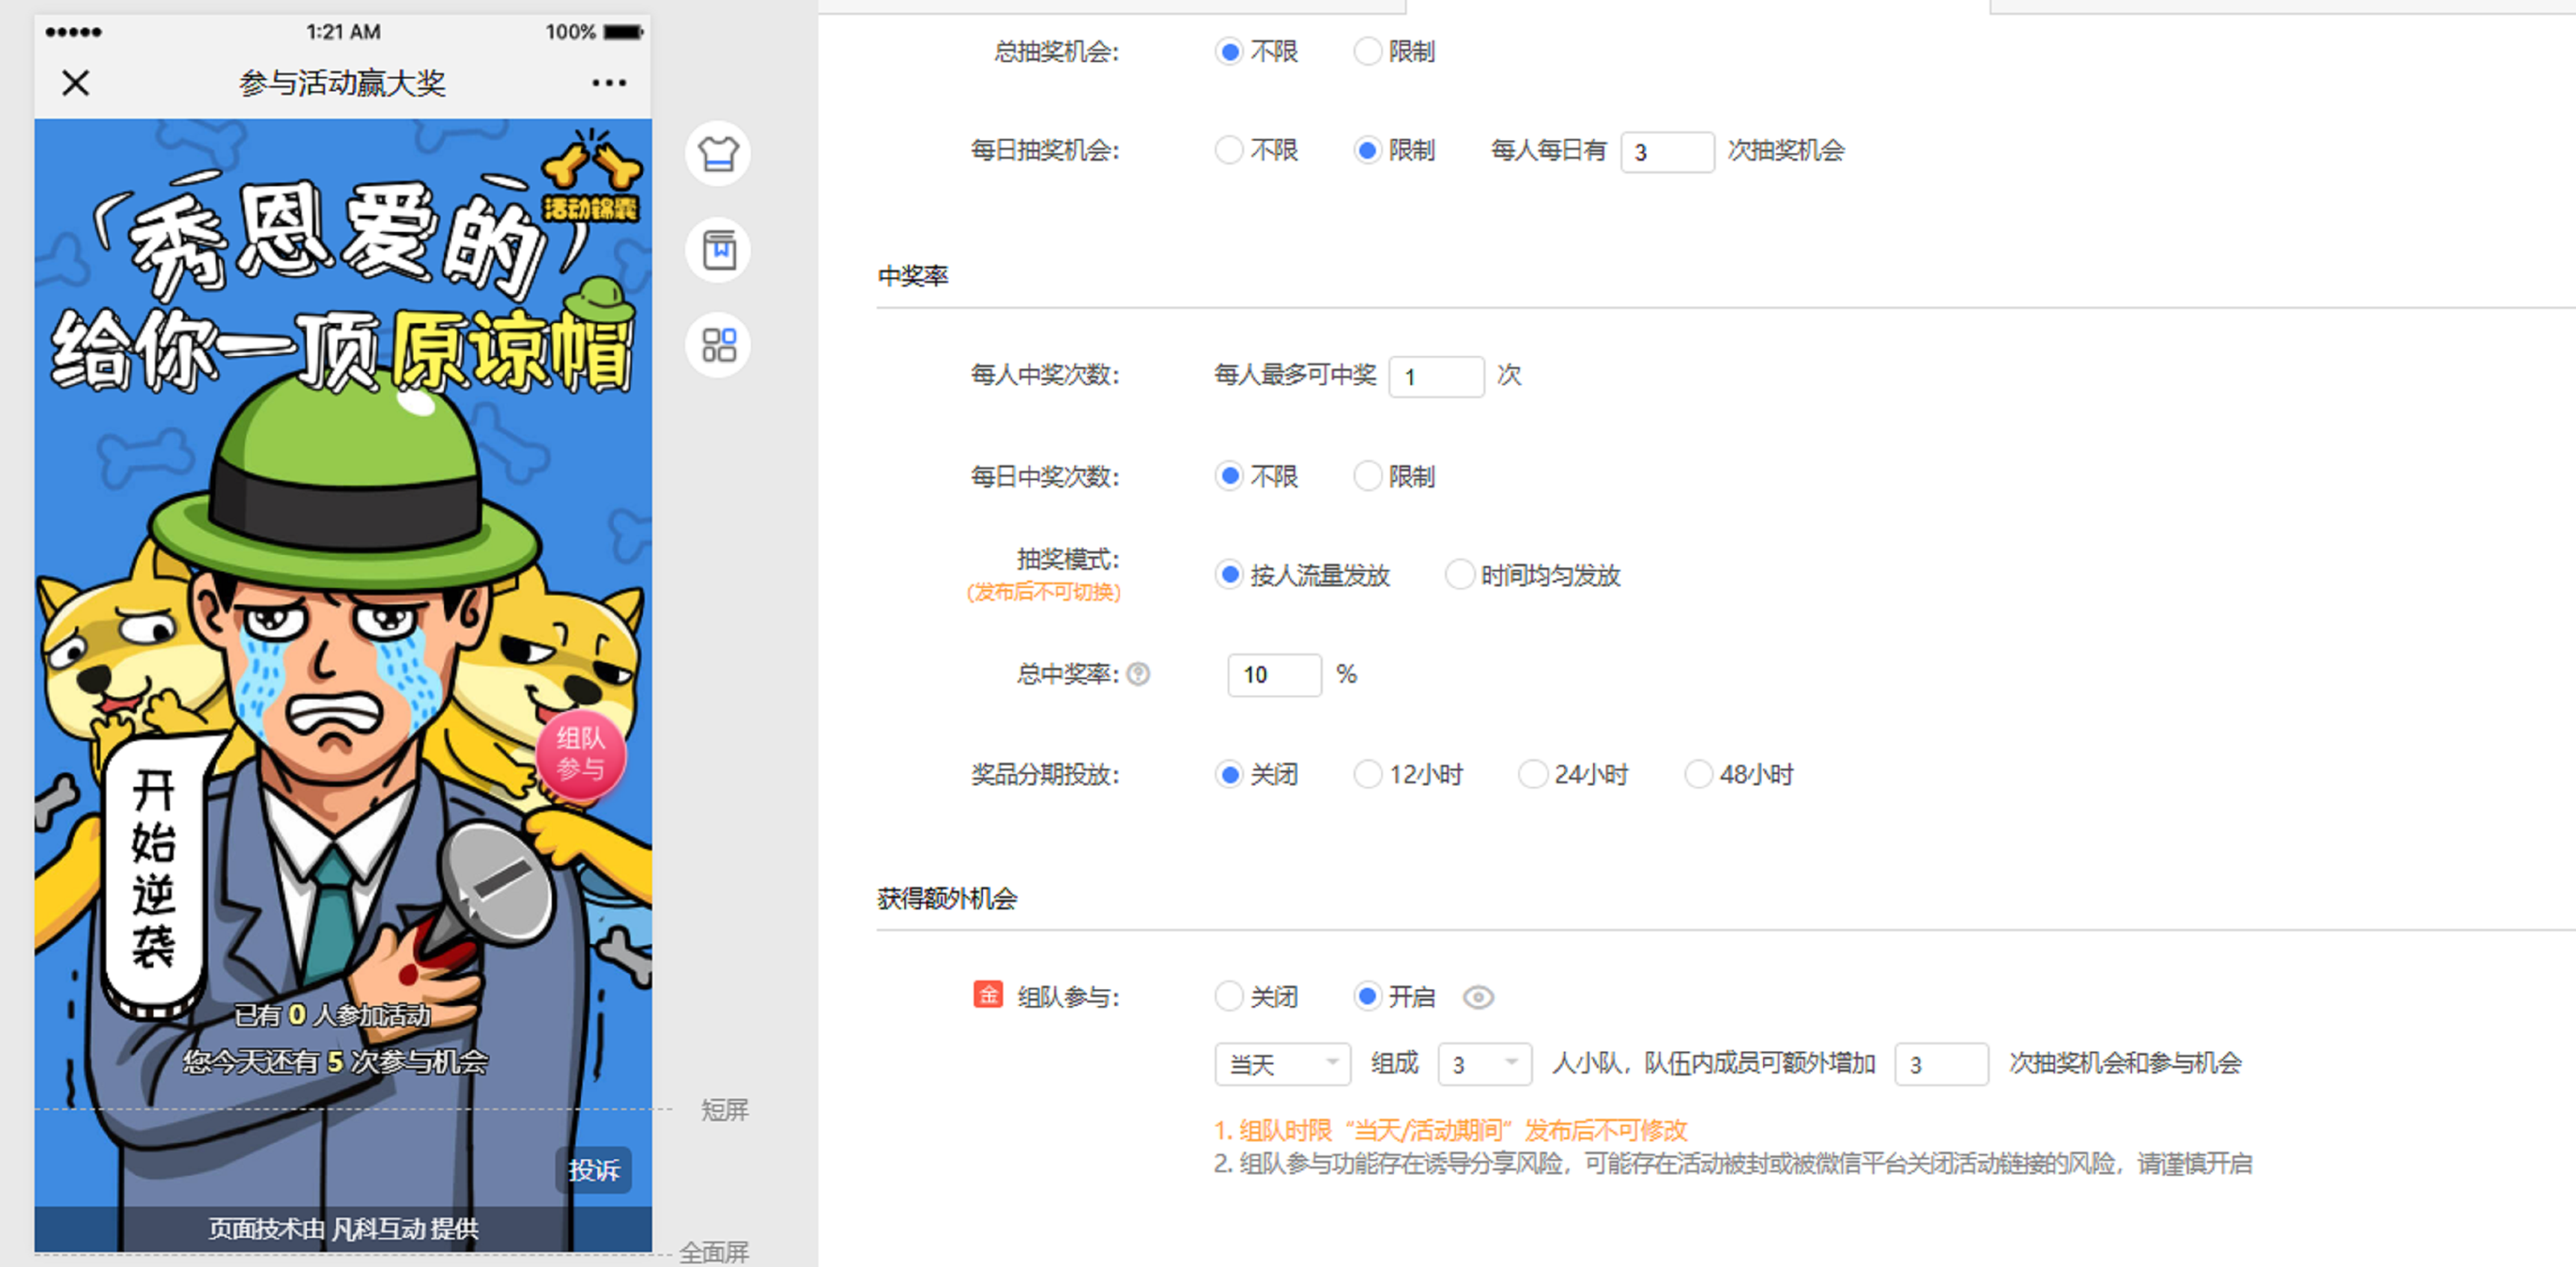Tap the pink 组队参与 round button

pos(580,755)
